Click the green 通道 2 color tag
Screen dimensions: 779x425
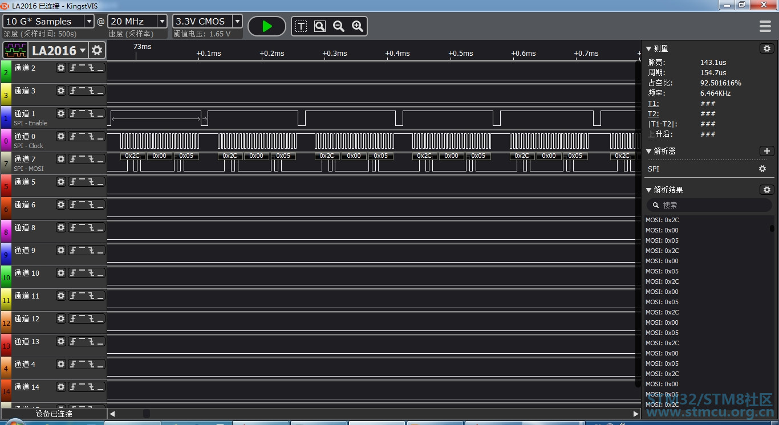6,71
